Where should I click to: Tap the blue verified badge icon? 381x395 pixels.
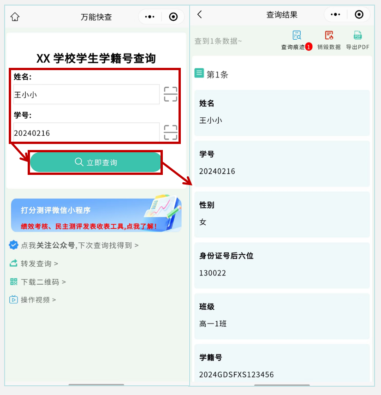(13, 245)
